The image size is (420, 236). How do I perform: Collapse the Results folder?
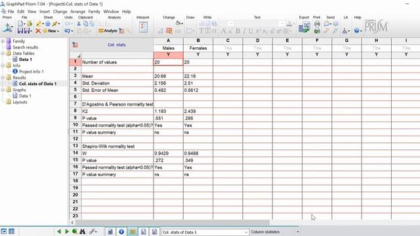coord(3,78)
